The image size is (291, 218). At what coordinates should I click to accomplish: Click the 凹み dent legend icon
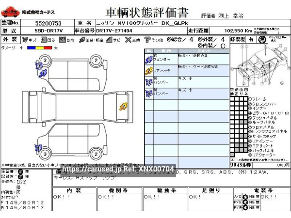coord(43,40)
